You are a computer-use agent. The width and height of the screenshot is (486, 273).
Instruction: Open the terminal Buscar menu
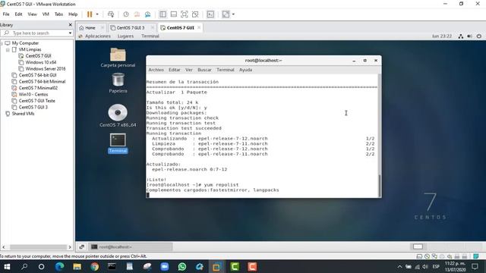204,70
